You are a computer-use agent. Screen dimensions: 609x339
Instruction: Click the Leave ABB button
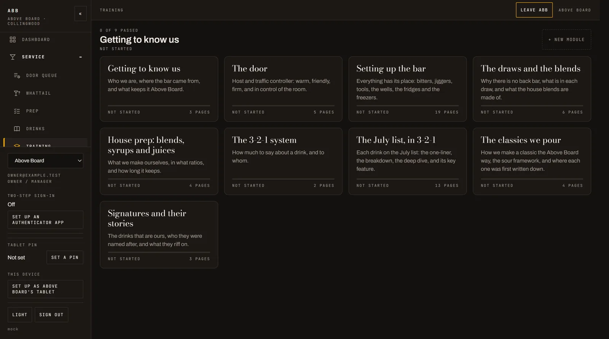(534, 10)
